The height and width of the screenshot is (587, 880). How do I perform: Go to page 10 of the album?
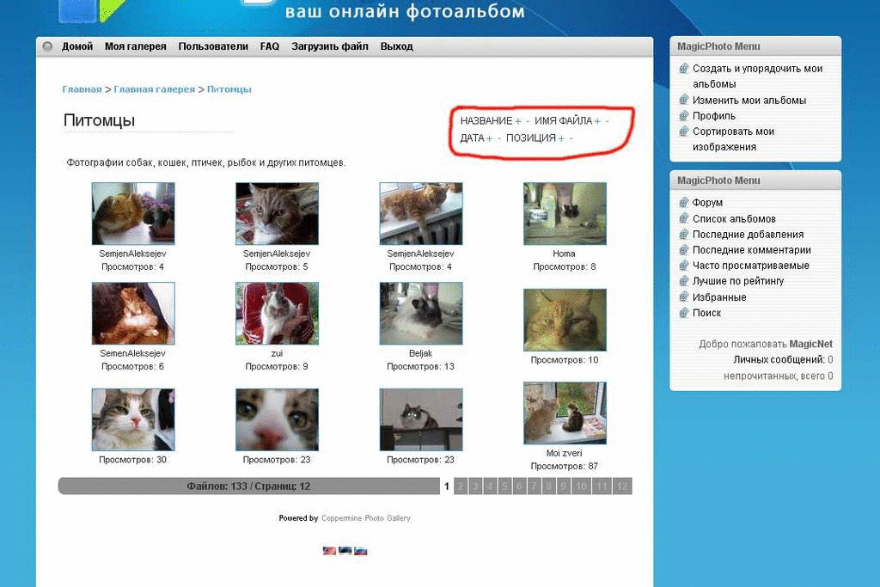[582, 486]
